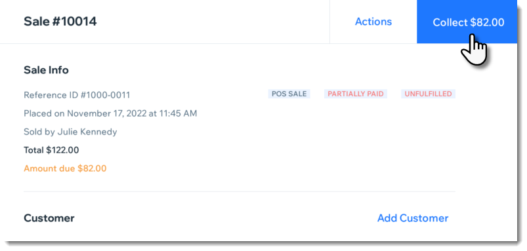The image size is (527, 251).
Task: Click the #1000-0011 reference number
Action: pos(105,95)
